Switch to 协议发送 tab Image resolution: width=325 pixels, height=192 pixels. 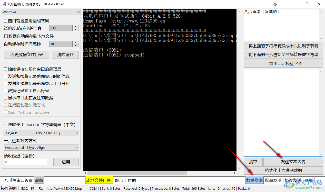coord(293,180)
